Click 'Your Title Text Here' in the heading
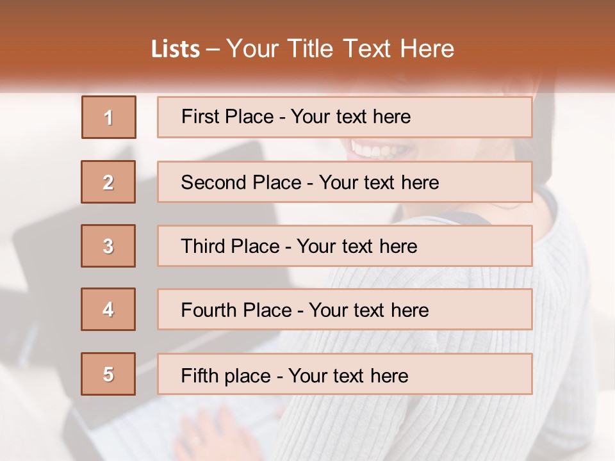This screenshot has width=615, height=461. tap(340, 49)
